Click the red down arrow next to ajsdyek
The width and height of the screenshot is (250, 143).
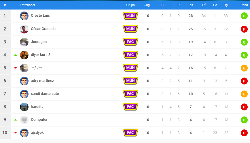[x=16, y=133]
